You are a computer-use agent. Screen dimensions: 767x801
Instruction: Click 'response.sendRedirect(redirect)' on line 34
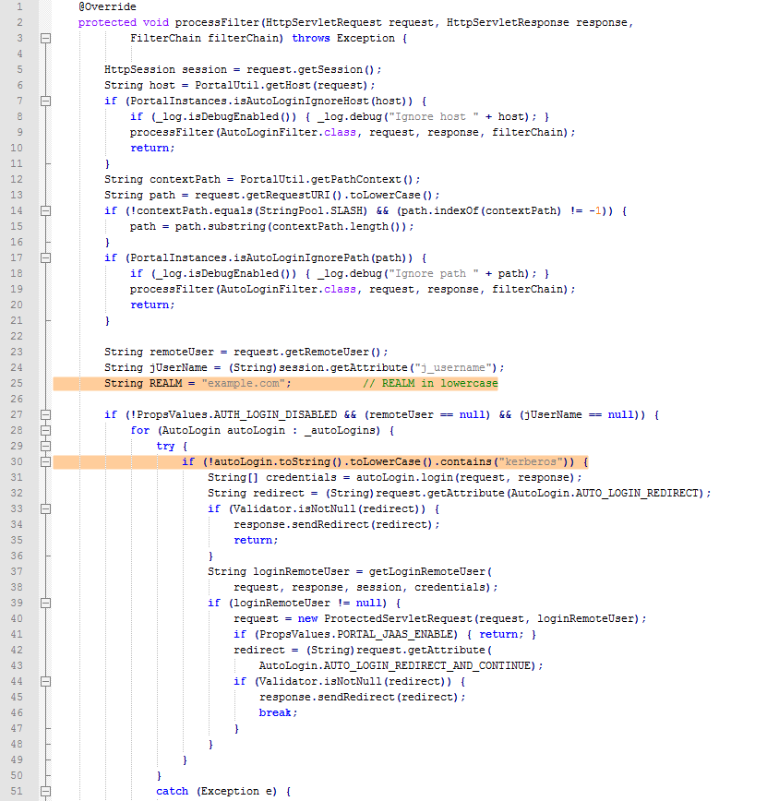pos(333,525)
